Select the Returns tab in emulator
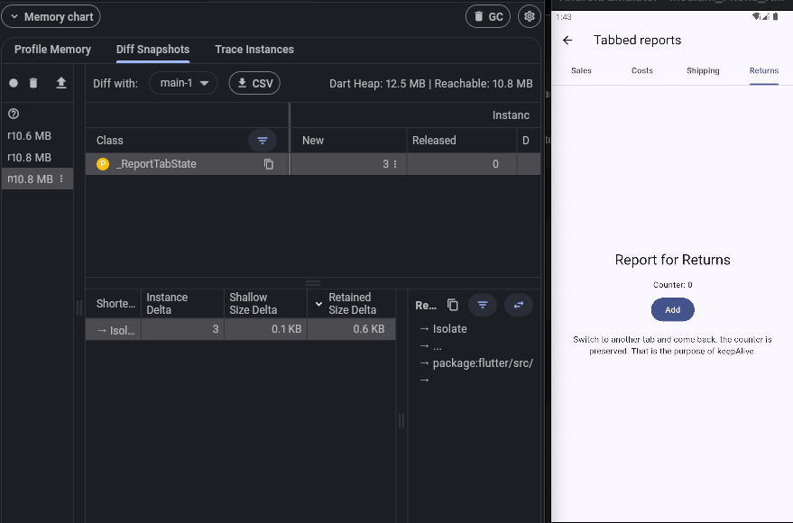 pos(763,70)
